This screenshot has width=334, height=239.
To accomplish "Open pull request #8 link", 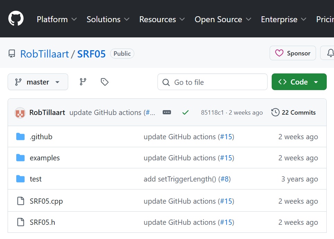I will 225,179.
